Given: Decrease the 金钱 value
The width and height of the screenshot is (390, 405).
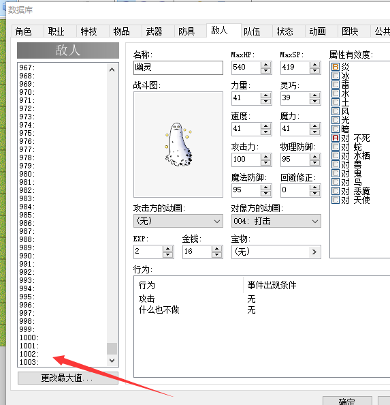Looking at the screenshot, I should (216, 255).
